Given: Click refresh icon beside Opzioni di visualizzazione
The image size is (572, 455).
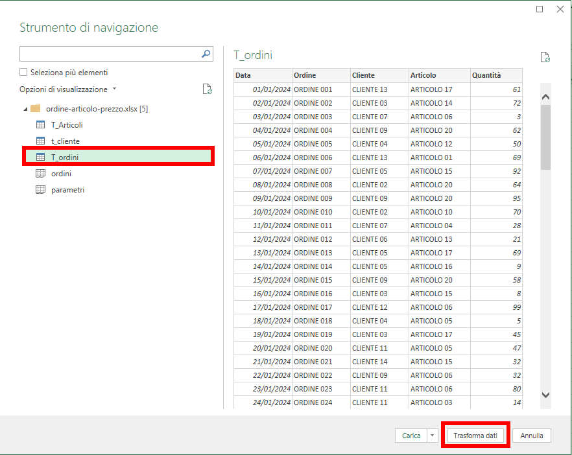Looking at the screenshot, I should click(x=208, y=89).
